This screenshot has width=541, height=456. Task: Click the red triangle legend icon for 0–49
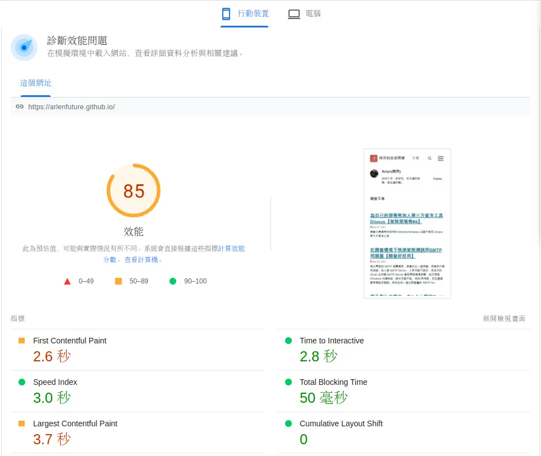(67, 281)
